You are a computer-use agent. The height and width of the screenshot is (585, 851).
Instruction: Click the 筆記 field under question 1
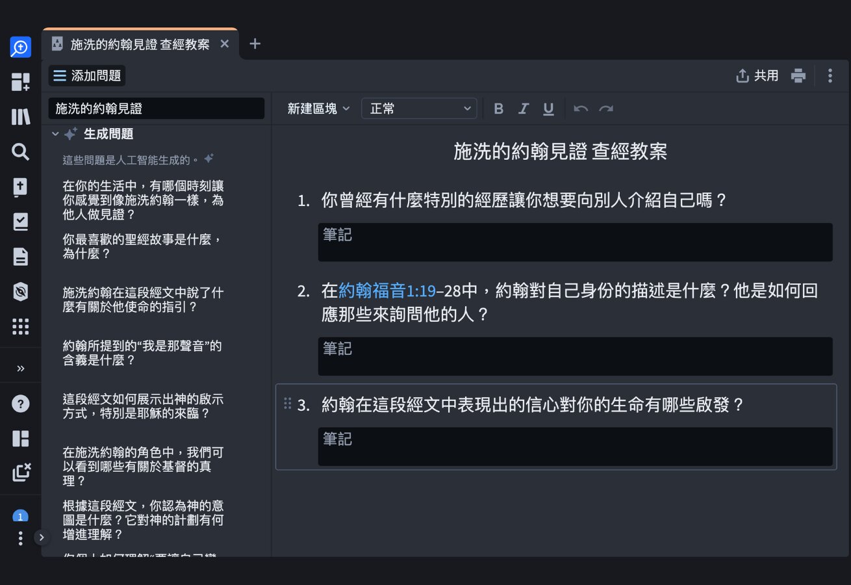point(575,242)
